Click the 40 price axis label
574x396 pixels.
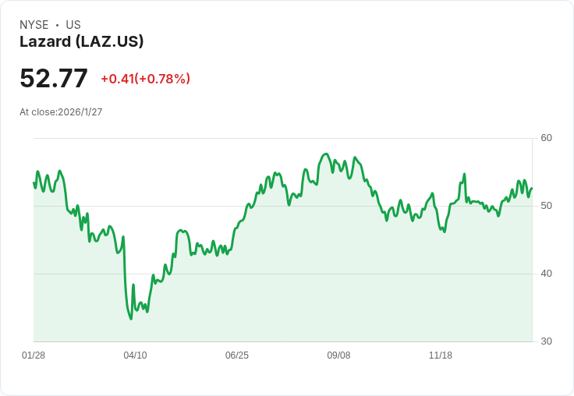[547, 274]
